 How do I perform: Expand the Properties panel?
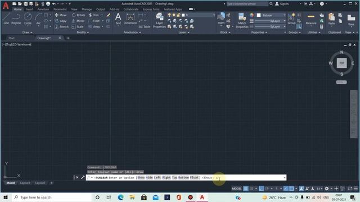point(259,33)
